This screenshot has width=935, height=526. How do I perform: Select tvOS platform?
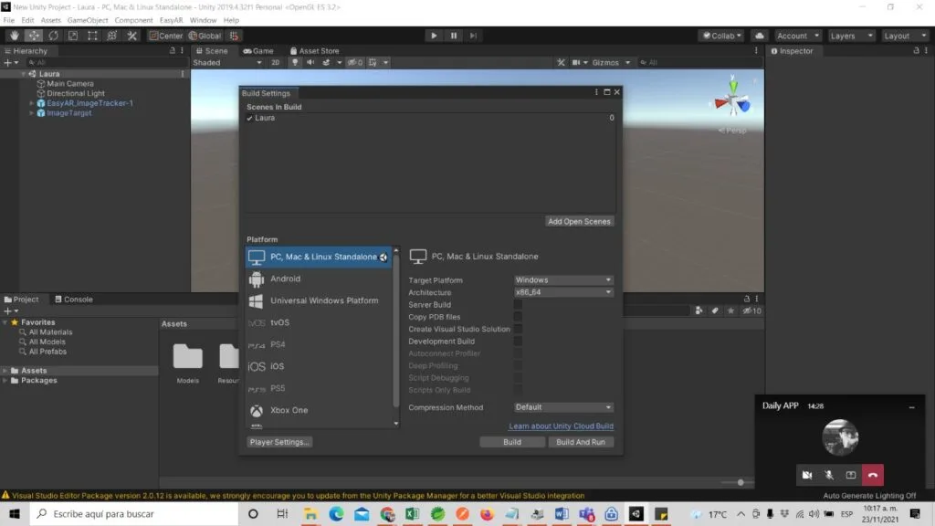319,322
